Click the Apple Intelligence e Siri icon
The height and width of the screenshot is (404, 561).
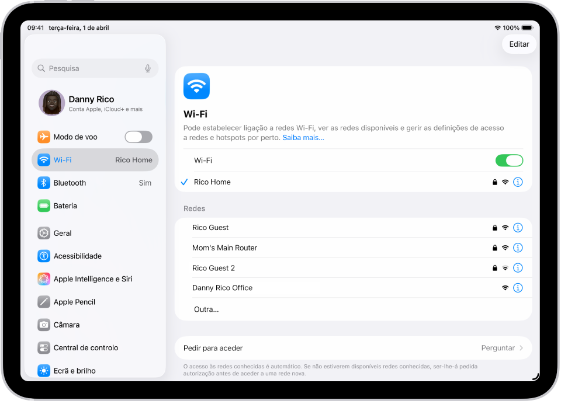tap(44, 279)
